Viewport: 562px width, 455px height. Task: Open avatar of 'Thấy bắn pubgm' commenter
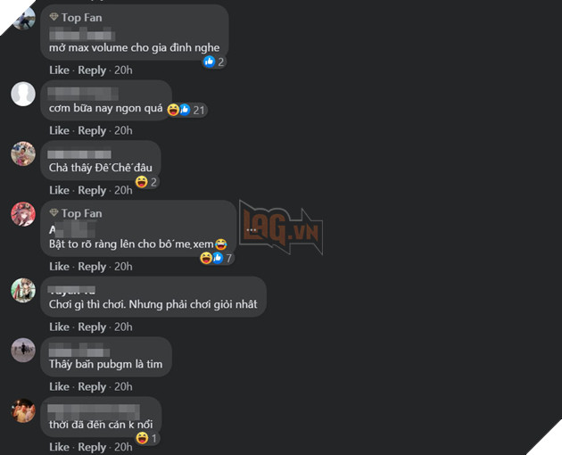tap(23, 350)
